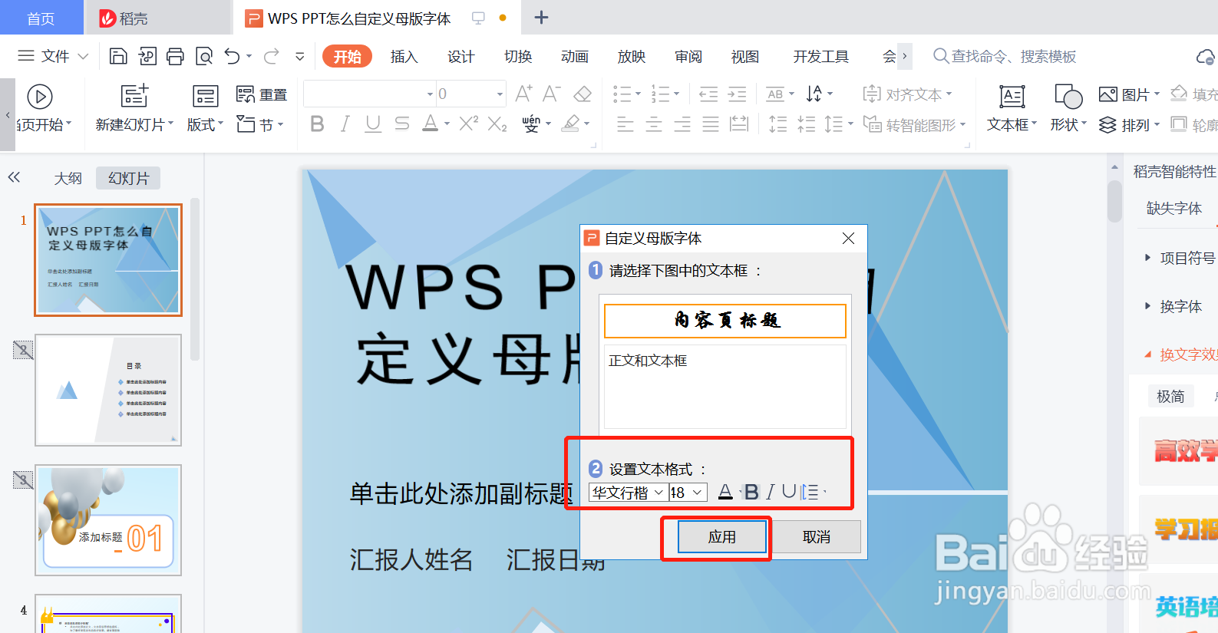This screenshot has width=1218, height=633.
Task: Select slide 2 thumbnail with 目录
Action: 108,390
